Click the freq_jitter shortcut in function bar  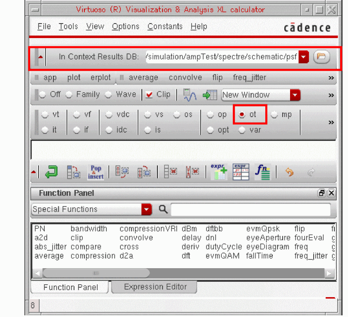pos(249,78)
